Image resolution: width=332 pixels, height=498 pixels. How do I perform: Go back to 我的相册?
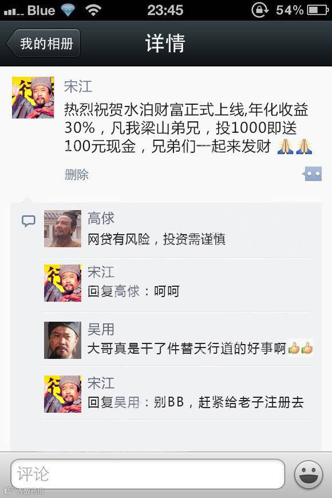(x=44, y=43)
